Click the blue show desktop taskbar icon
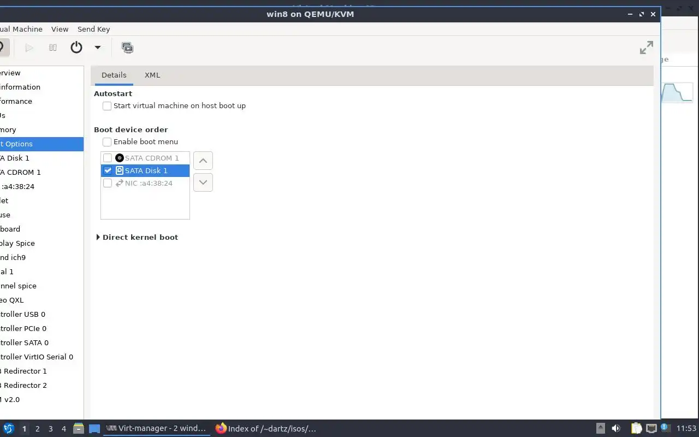 click(x=94, y=429)
